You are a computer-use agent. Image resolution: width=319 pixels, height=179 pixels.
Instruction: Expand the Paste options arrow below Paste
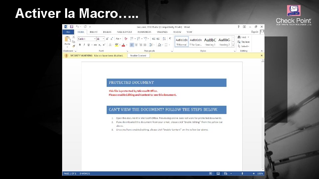[x=67, y=47]
